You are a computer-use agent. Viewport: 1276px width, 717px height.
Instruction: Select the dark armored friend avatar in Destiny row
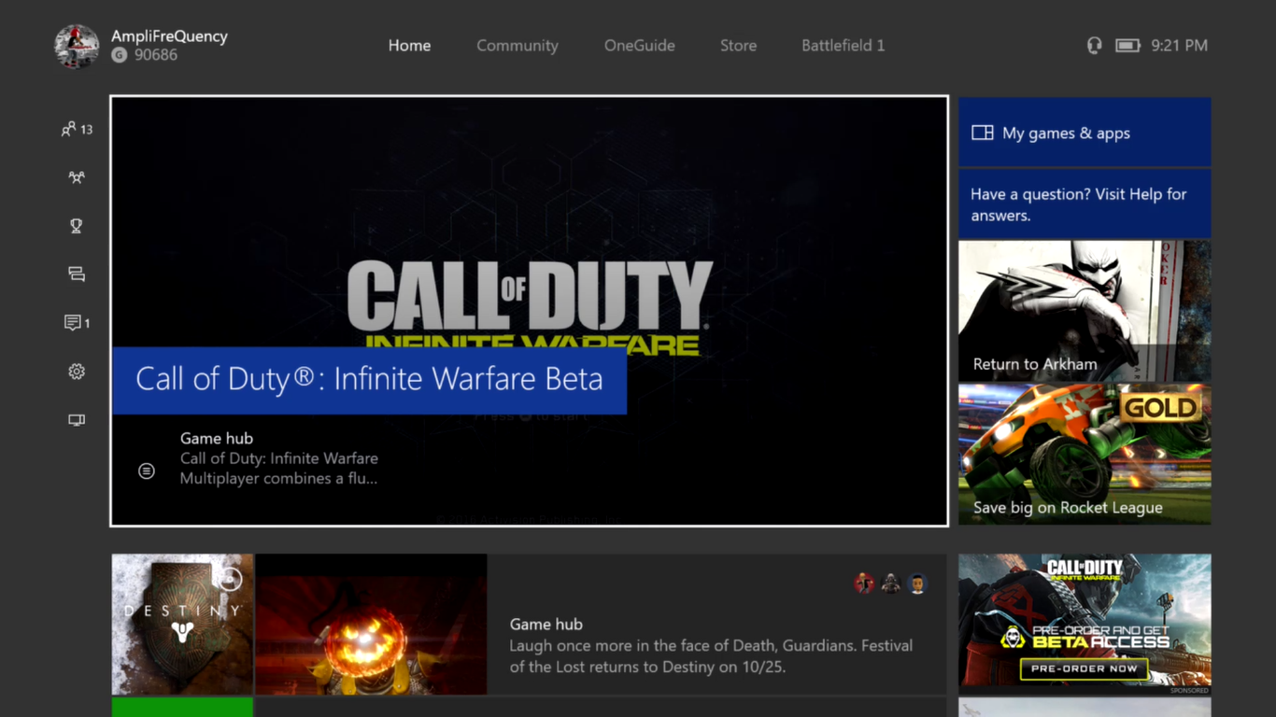pyautogui.click(x=891, y=583)
